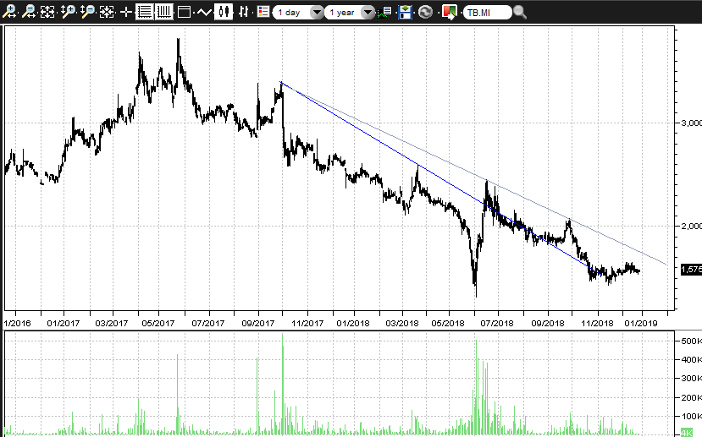Open the indicators chart icon
Image resolution: width=702 pixels, height=437 pixels.
coord(385,12)
